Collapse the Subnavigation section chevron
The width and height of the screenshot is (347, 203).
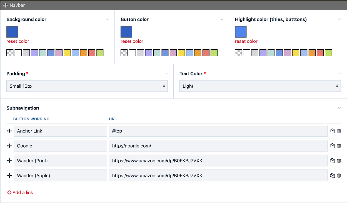339,108
